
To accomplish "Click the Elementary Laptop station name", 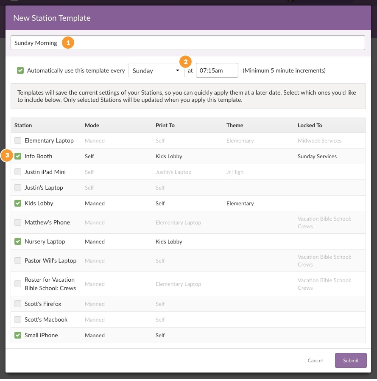I will 49,140.
